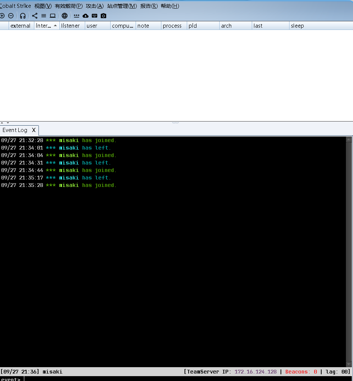Click the minus-circle disconnect icon
The width and height of the screenshot is (353, 381).
pos(11,16)
